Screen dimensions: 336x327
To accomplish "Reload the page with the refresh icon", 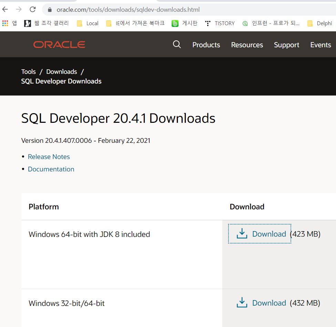I will [33, 9].
